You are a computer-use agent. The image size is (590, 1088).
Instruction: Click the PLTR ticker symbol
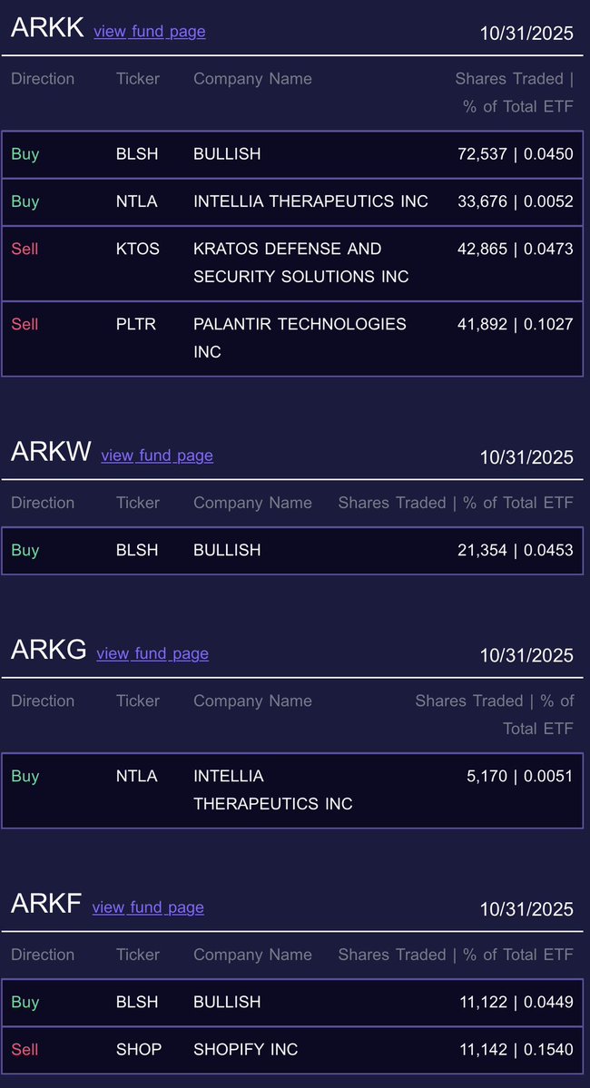tap(136, 324)
